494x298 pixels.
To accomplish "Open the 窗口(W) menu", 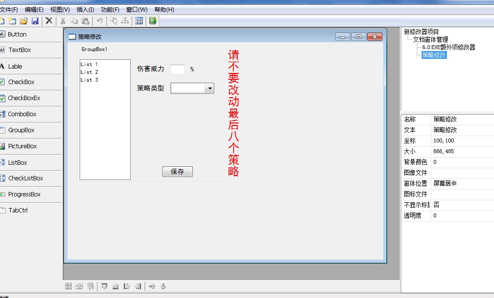I will click(136, 10).
